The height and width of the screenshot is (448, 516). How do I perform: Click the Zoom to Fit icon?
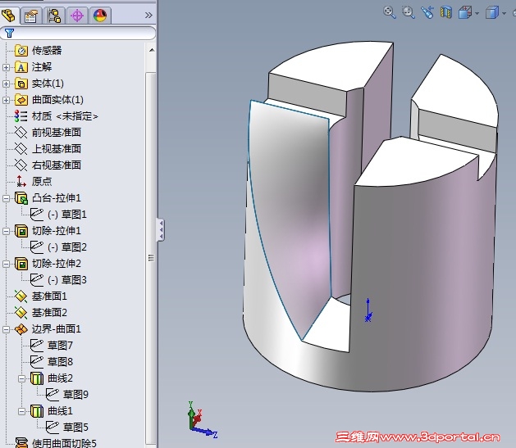point(390,13)
